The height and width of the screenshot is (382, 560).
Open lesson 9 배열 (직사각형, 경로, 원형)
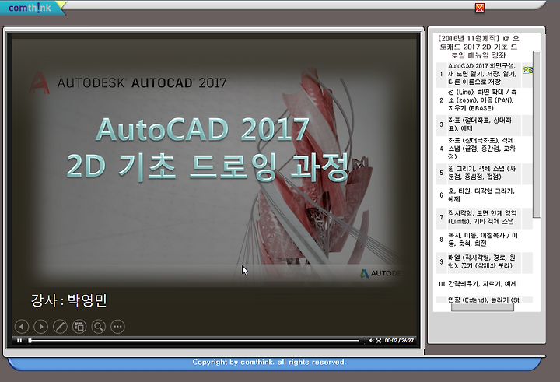[x=481, y=261]
